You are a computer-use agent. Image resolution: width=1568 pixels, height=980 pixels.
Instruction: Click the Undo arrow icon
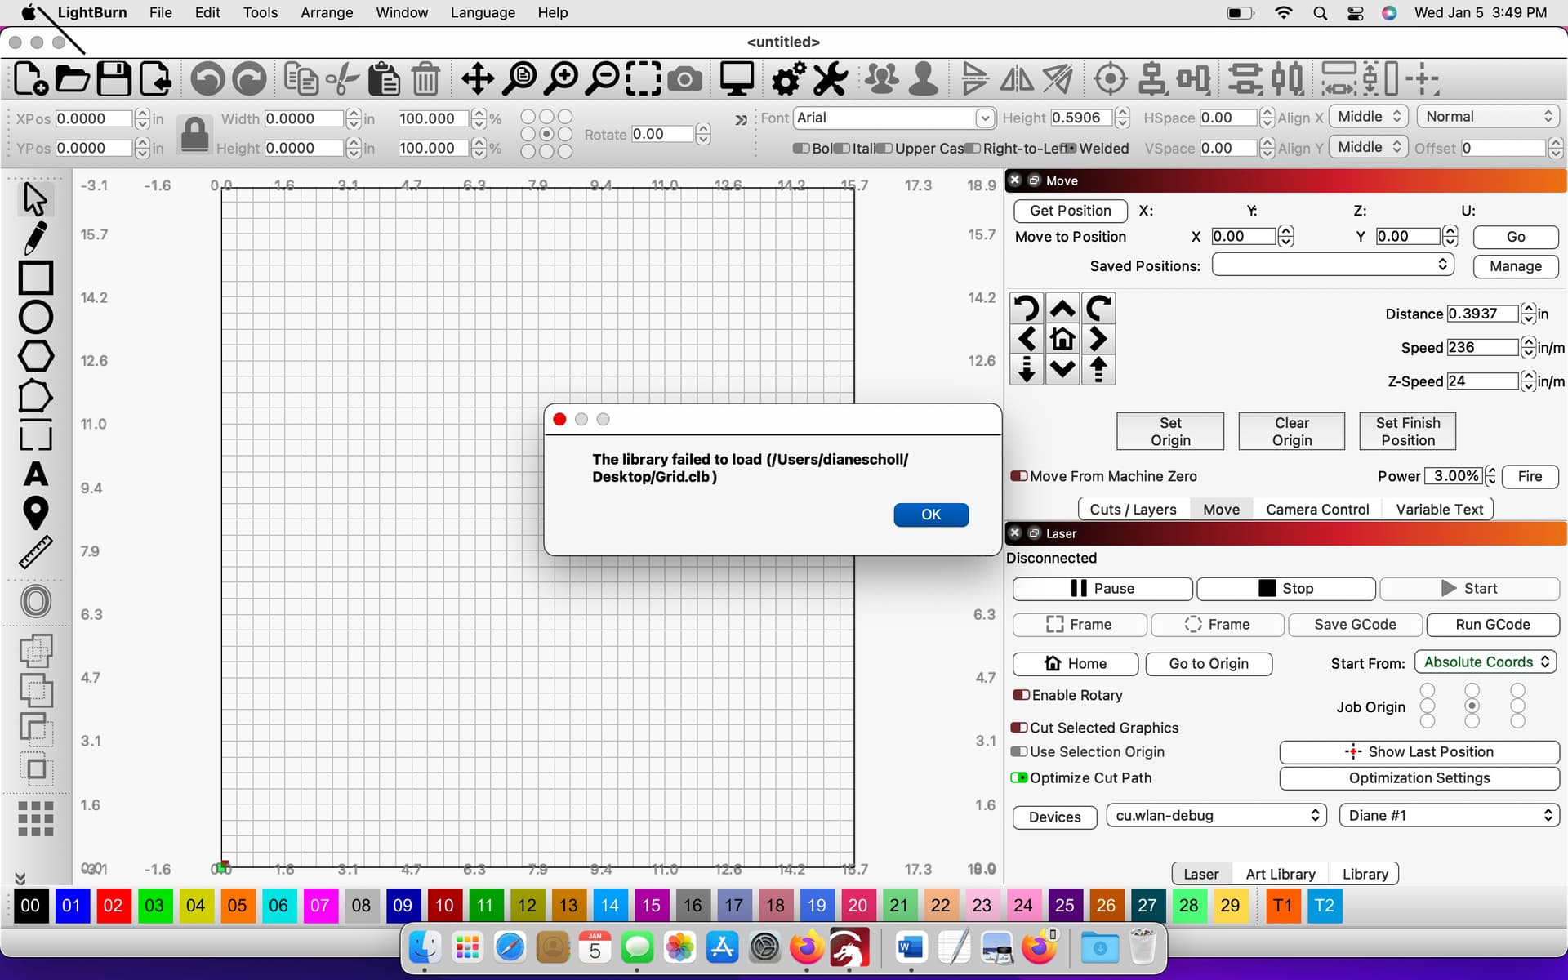(207, 79)
